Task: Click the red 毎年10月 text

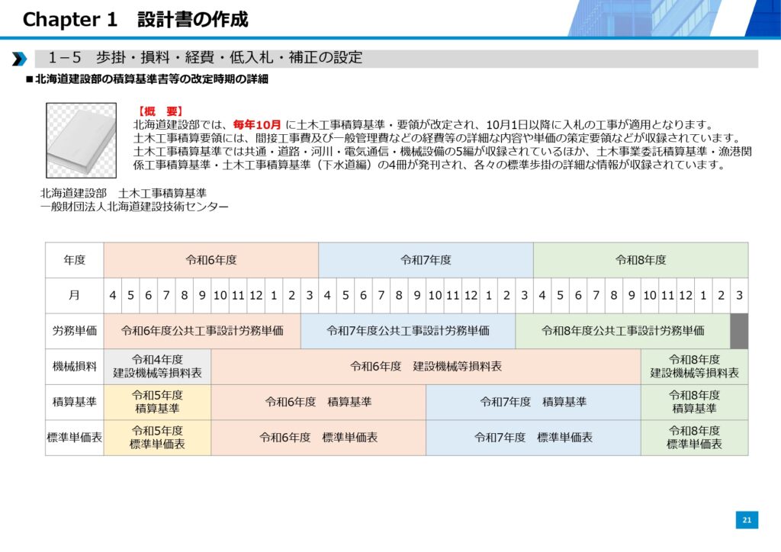Action: [257, 125]
